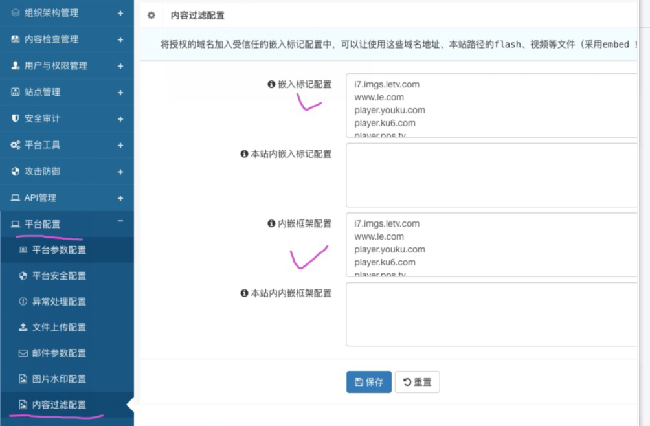Click into the 内嵌框架配置 domain list textarea
650x426 pixels.
tap(492, 245)
